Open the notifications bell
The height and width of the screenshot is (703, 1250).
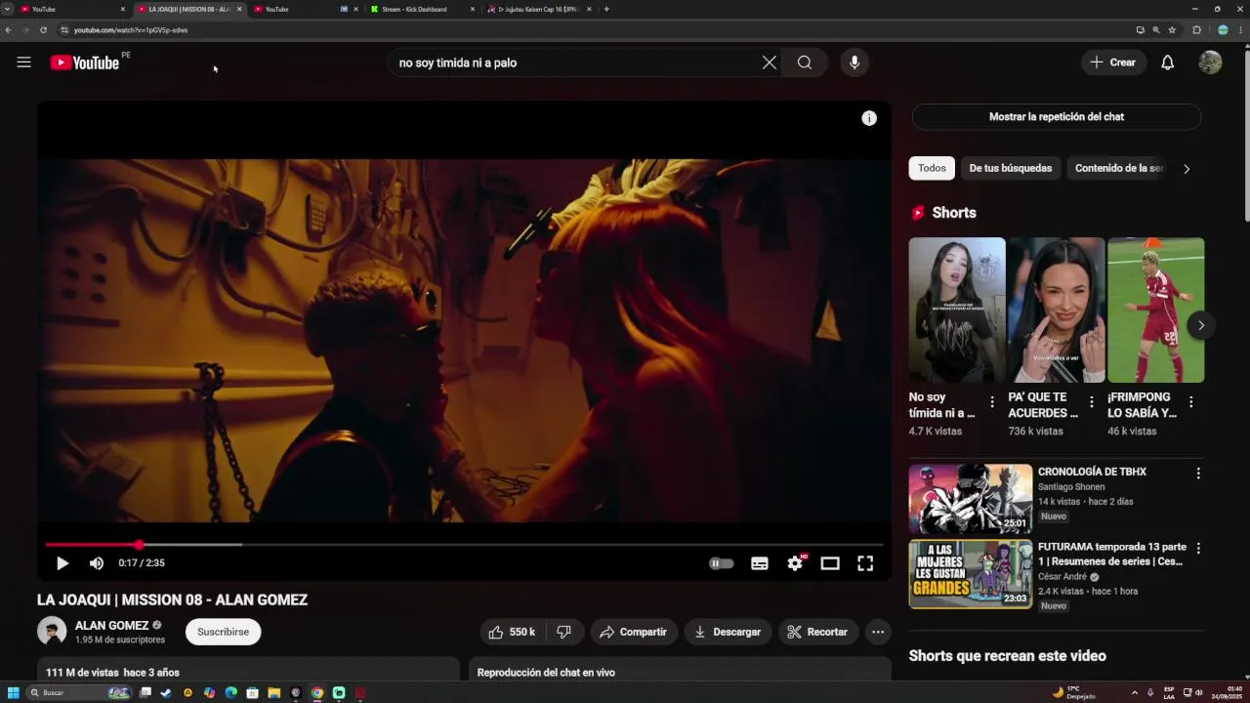1167,62
